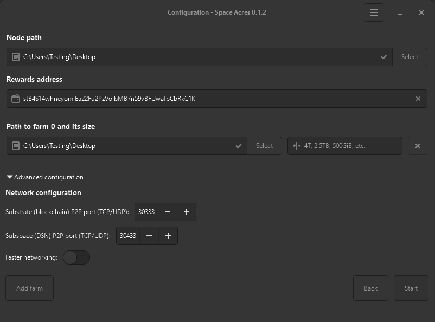Click the Node path text field
The width and height of the screenshot is (435, 322).
[200, 57]
